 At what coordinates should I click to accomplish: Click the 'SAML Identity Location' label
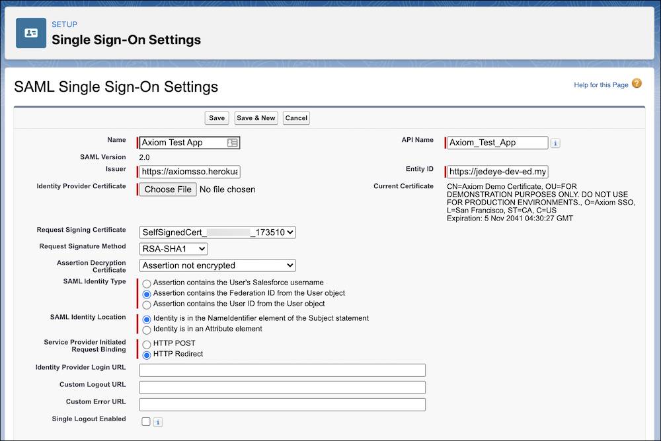(x=88, y=317)
